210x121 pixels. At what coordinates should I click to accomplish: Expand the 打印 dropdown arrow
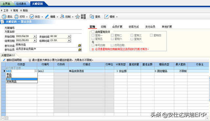tap(27, 17)
